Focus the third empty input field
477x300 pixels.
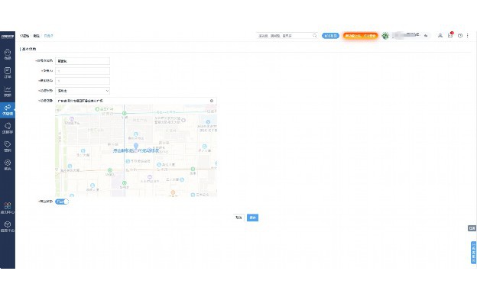[83, 81]
